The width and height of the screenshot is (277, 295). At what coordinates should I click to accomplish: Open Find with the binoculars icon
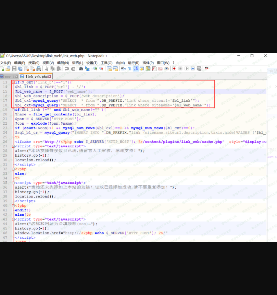coord(81,69)
